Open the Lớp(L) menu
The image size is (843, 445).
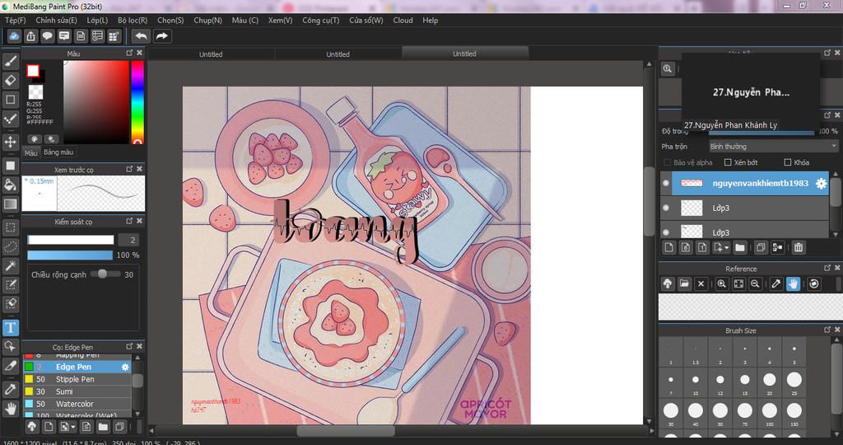pos(97,20)
